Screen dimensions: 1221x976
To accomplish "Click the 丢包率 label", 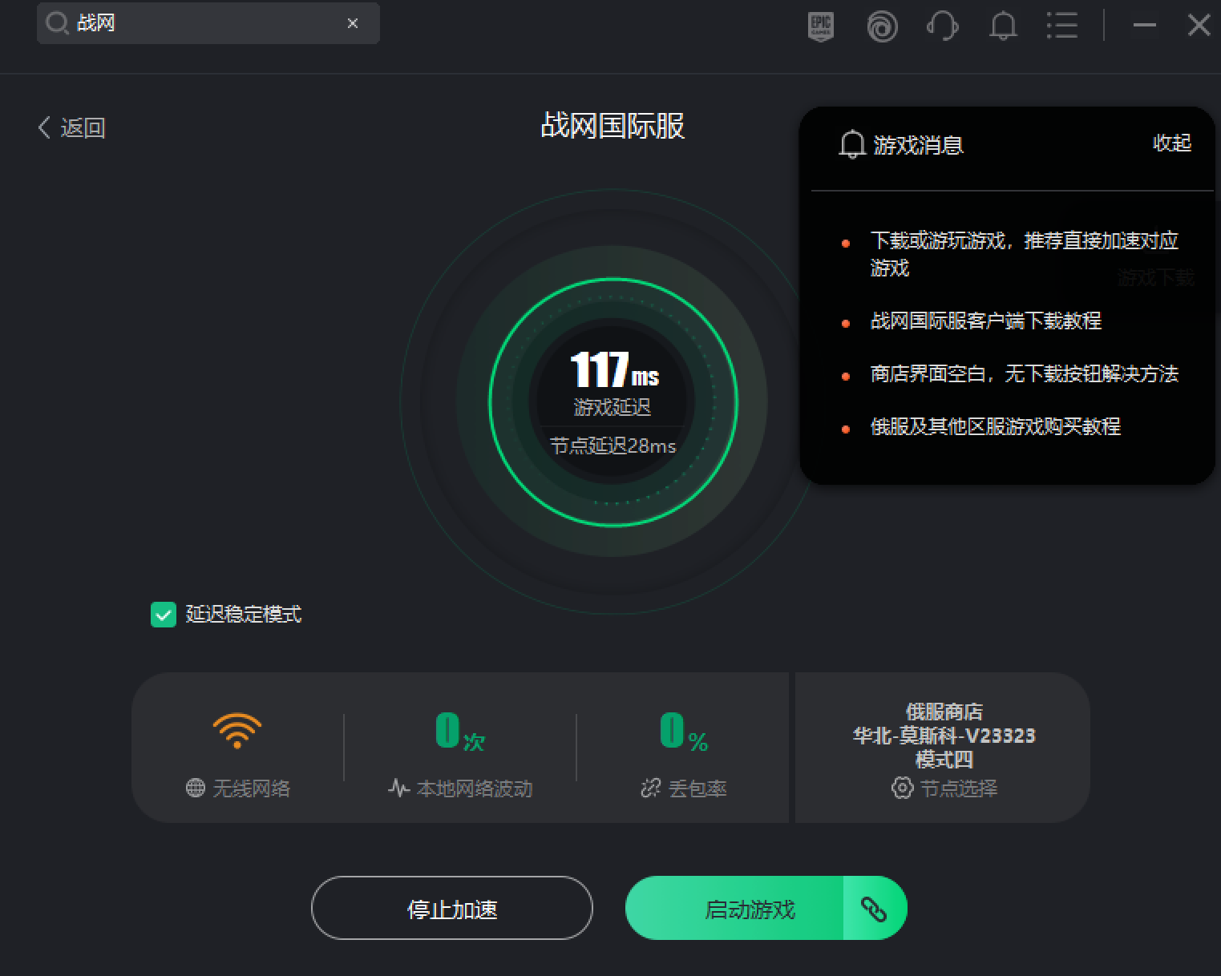I will point(697,788).
